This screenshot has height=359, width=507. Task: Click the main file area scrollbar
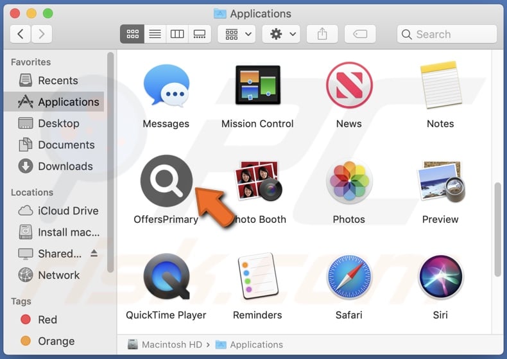point(497,229)
